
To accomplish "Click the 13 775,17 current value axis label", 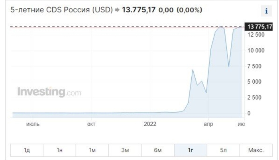I will click(259, 26).
